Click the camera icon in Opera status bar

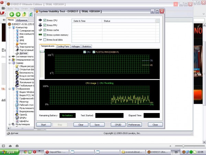(x=17, y=146)
